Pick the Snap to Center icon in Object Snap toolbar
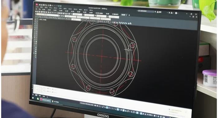The image size is (218, 118). (98, 21)
